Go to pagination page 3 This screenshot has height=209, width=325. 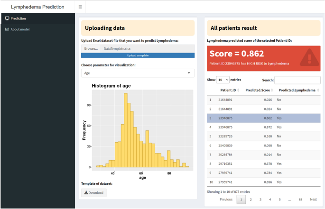pyautogui.click(x=260, y=200)
